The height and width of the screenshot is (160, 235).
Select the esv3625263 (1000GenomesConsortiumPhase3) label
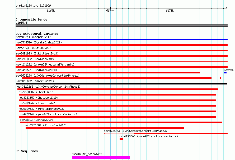pos(135,131)
